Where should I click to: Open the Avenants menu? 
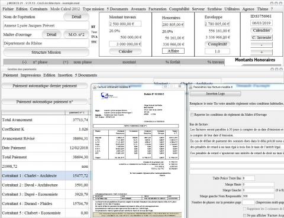138,9
